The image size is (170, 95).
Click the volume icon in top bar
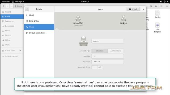point(161,2)
